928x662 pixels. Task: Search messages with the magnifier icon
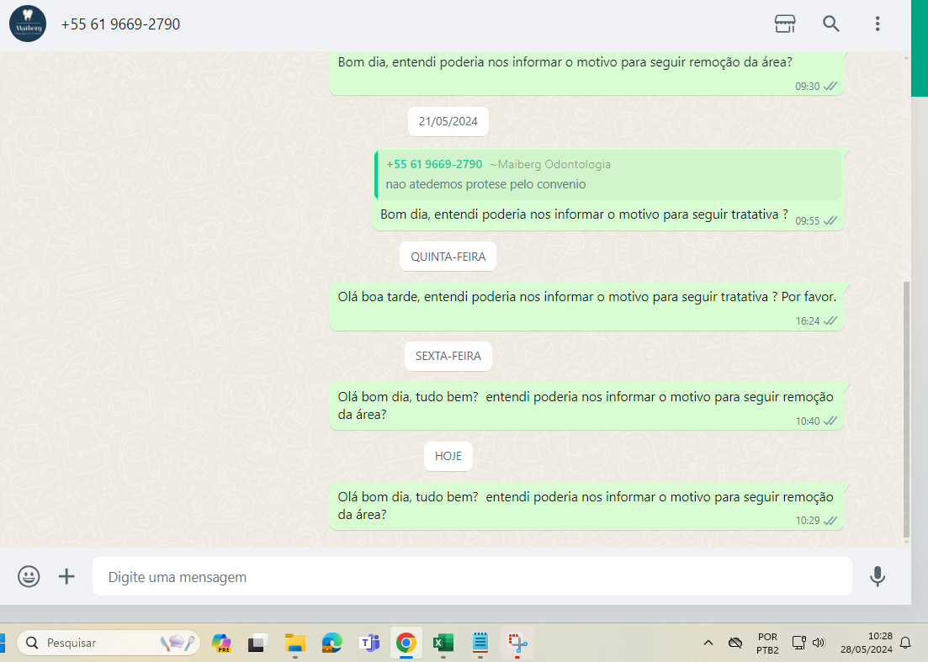click(831, 24)
